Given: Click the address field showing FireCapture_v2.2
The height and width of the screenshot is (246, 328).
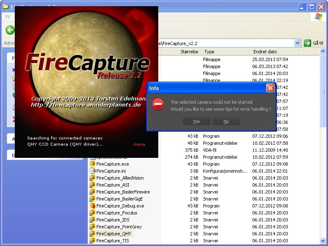Looking at the screenshot, I should pyautogui.click(x=226, y=43).
